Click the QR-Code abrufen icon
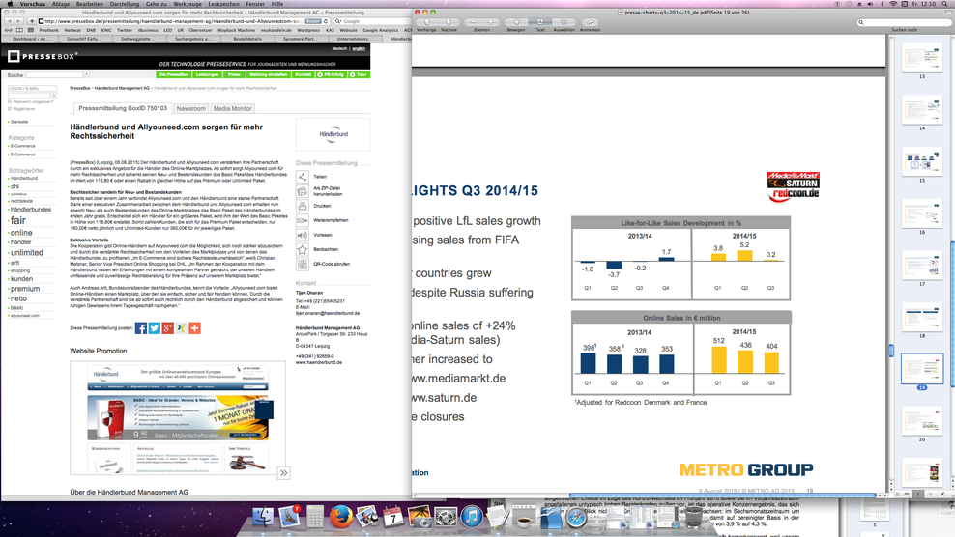Screen dimensions: 955x537 (x=303, y=265)
